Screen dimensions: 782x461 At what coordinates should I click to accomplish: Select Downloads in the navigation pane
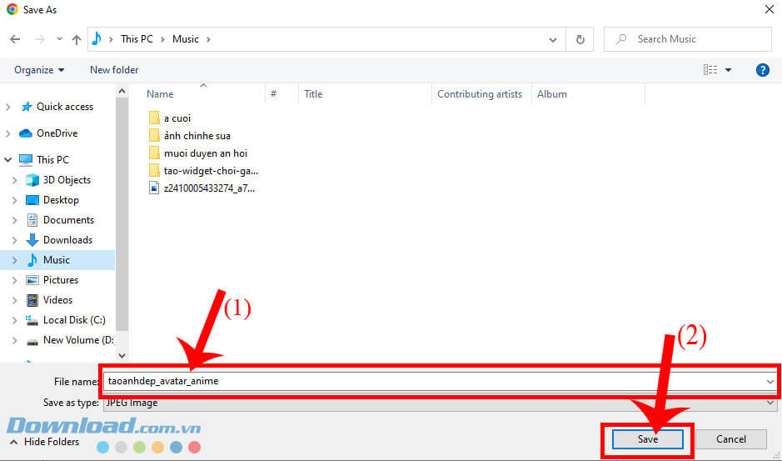pos(67,240)
